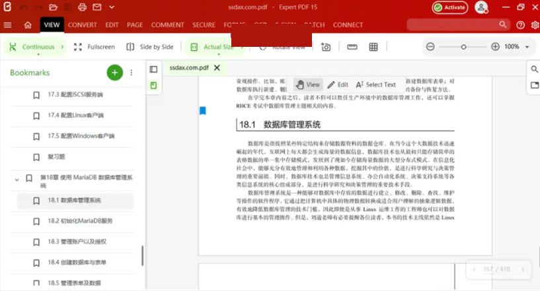Click the blue bookmark marker beside the page
Viewport: 540px width, 291px height.
tap(203, 110)
